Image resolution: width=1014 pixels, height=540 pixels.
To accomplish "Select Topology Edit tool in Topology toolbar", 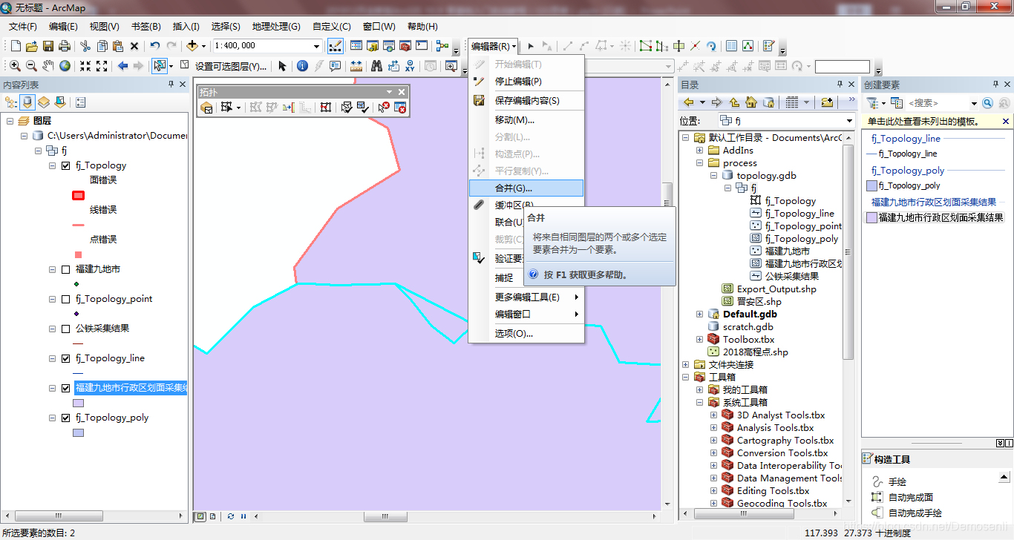I will (228, 108).
